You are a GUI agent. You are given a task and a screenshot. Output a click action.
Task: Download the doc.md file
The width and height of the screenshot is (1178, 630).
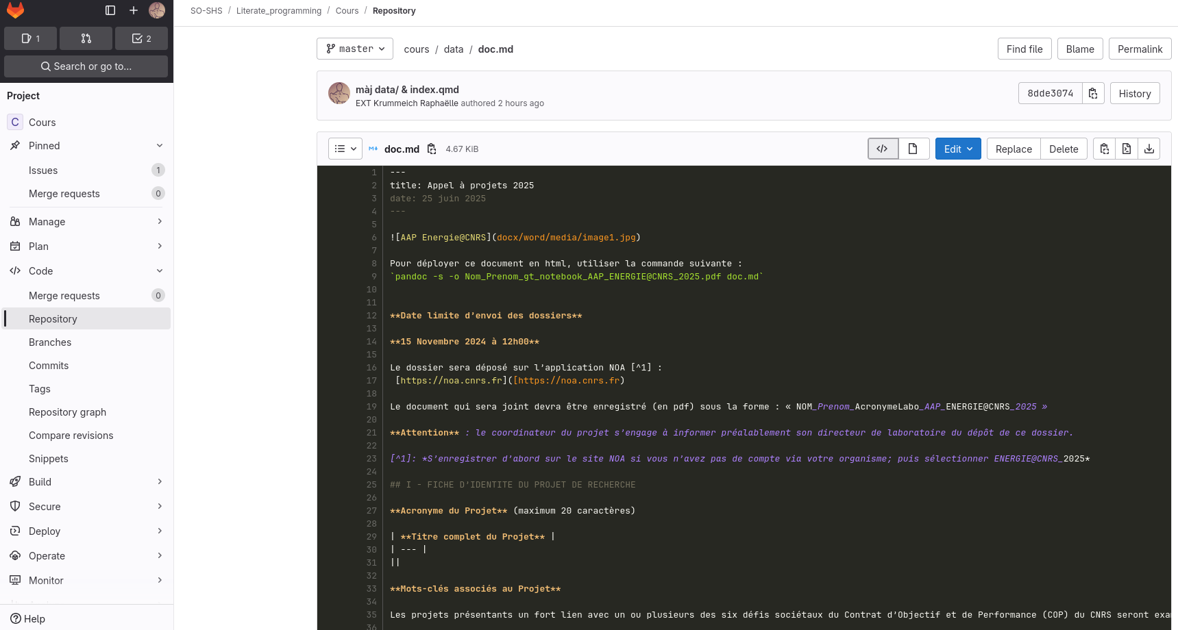click(1149, 149)
